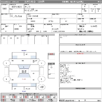
Task: Select the red 'trunk' label in the diagram
Action: (24, 79)
